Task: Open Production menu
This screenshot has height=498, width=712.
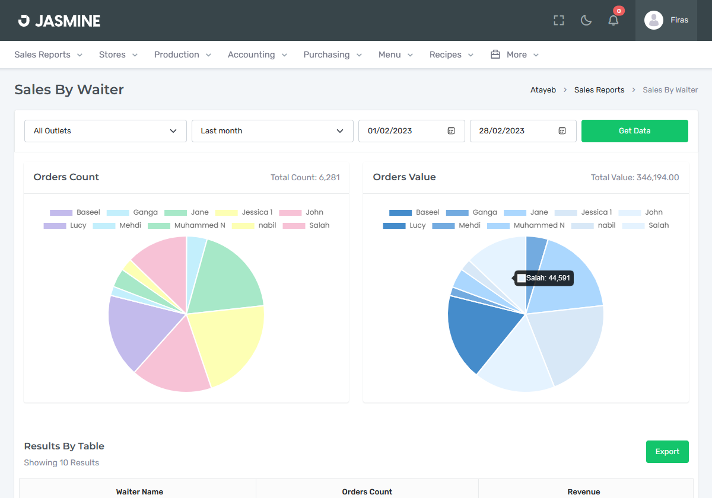Action: pyautogui.click(x=183, y=55)
